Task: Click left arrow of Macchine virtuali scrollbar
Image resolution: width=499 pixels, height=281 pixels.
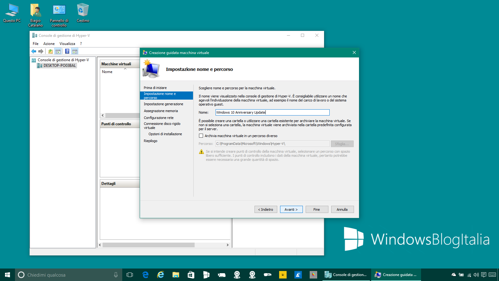Action: [103, 116]
